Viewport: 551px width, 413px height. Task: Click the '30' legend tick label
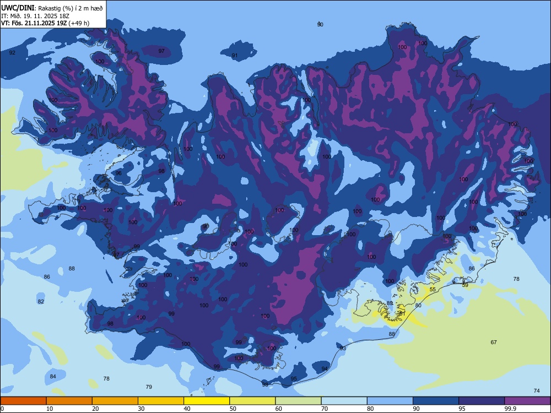point(141,409)
